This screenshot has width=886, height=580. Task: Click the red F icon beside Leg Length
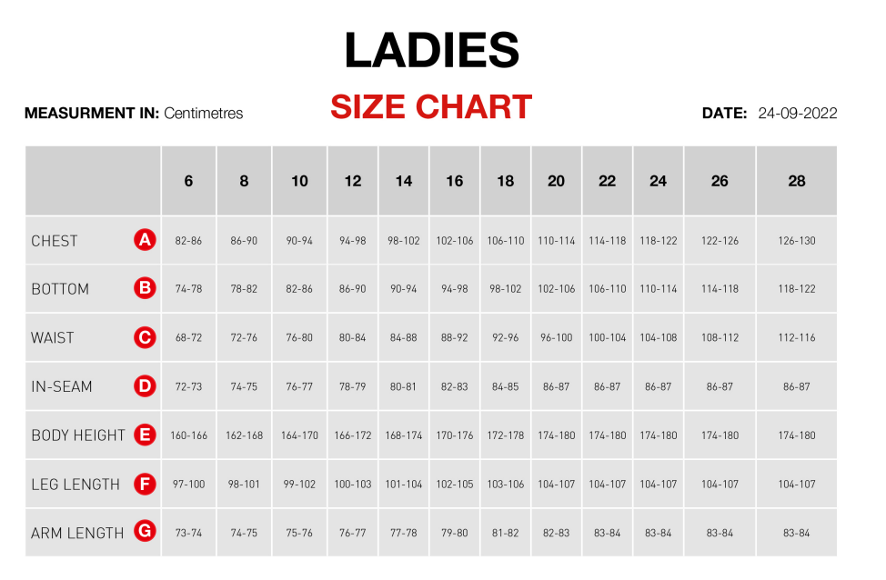145,484
